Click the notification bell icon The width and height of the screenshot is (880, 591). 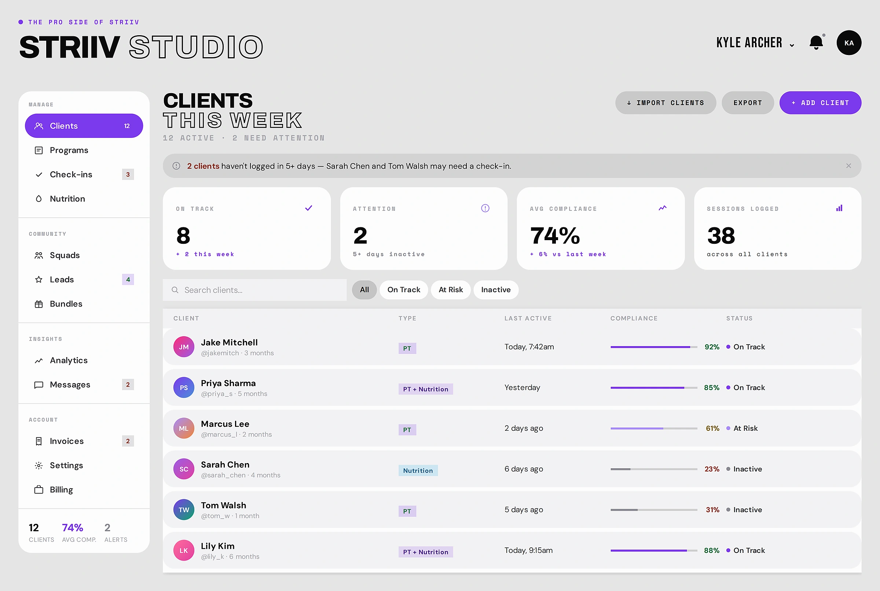tap(816, 42)
